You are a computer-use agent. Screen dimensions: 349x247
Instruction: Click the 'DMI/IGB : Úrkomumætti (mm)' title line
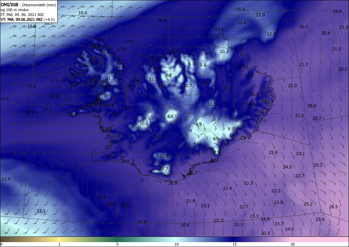point(28,5)
